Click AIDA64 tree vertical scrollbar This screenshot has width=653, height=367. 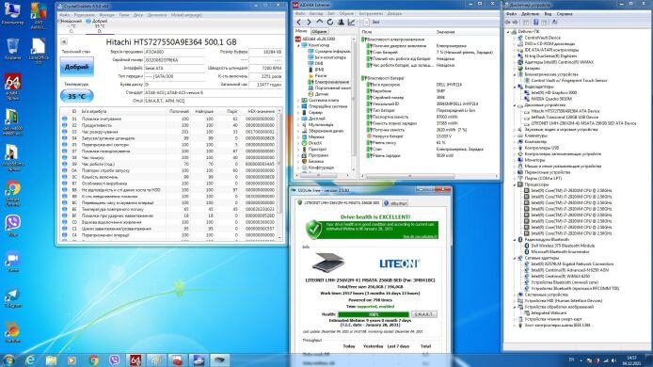pyautogui.click(x=354, y=104)
